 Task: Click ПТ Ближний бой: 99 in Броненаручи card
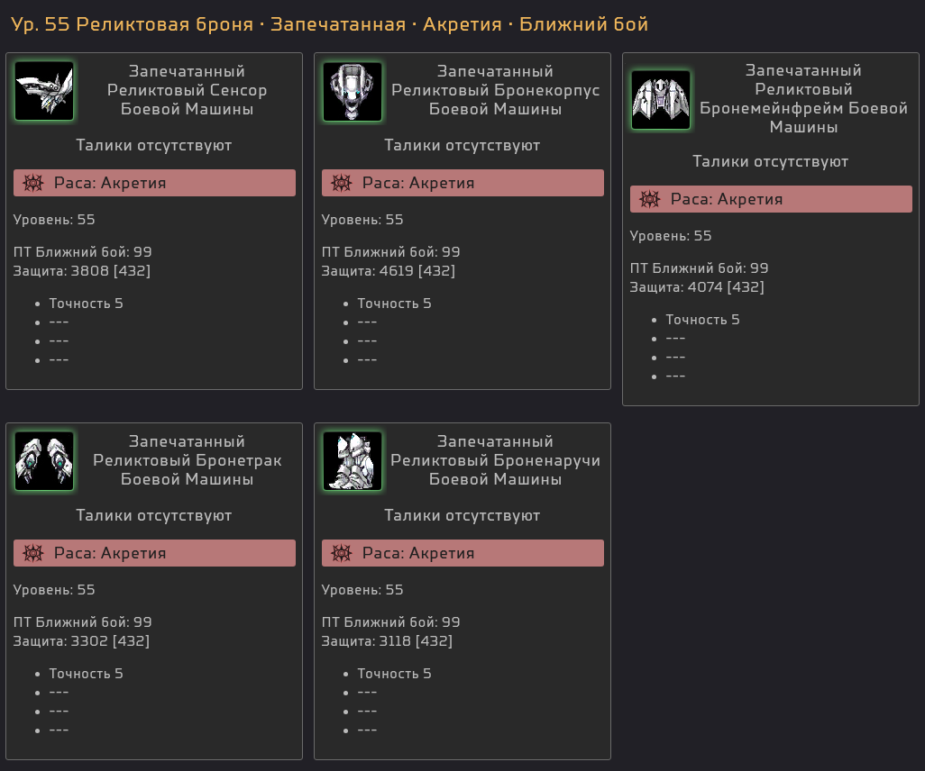point(391,622)
